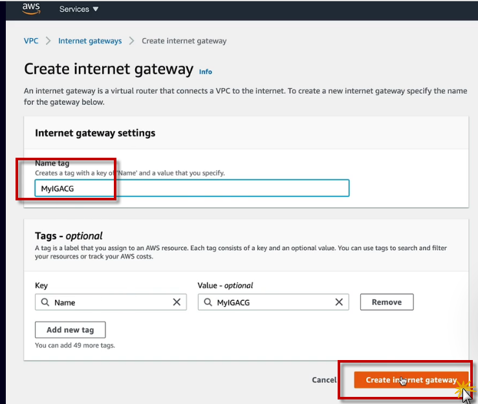The image size is (478, 404).
Task: Click the Add new tag button
Action: [x=70, y=330]
